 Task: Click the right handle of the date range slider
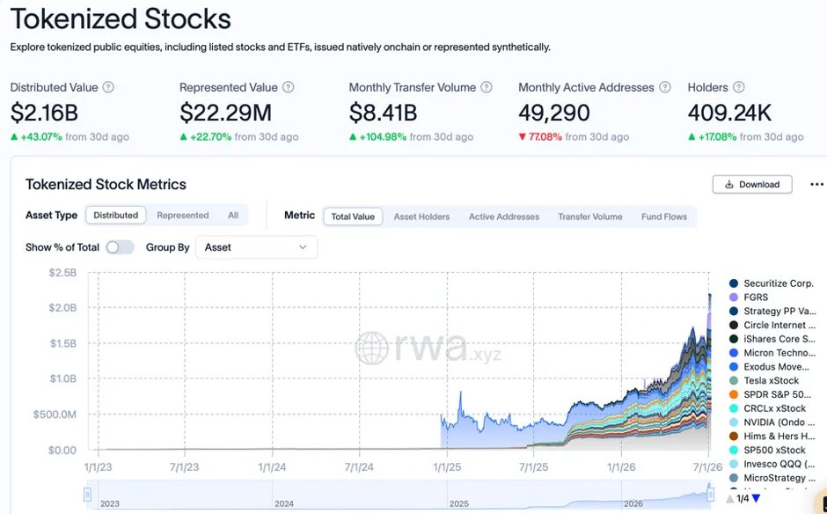click(x=711, y=495)
